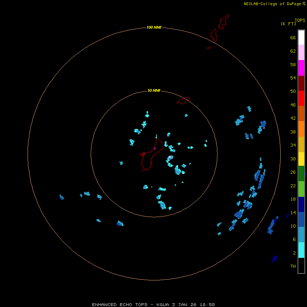Click the red island outline crossing the 50 NMI ring
This screenshot has width=307, height=307.
click(183, 101)
